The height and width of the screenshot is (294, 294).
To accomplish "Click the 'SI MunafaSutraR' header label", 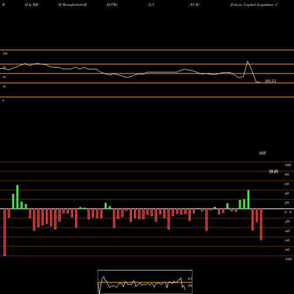I will (x=72, y=5).
